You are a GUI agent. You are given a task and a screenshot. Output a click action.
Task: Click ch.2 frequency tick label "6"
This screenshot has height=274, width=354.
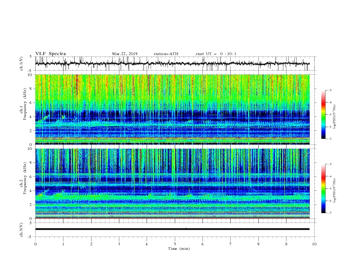point(31,177)
